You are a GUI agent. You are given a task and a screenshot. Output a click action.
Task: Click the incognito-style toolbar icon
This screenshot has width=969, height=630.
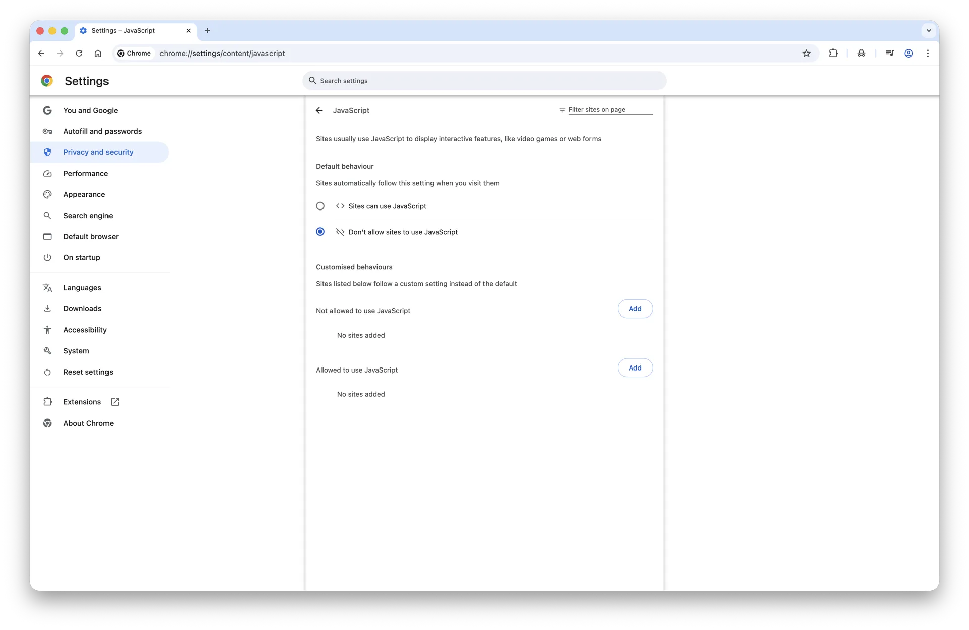[862, 53]
